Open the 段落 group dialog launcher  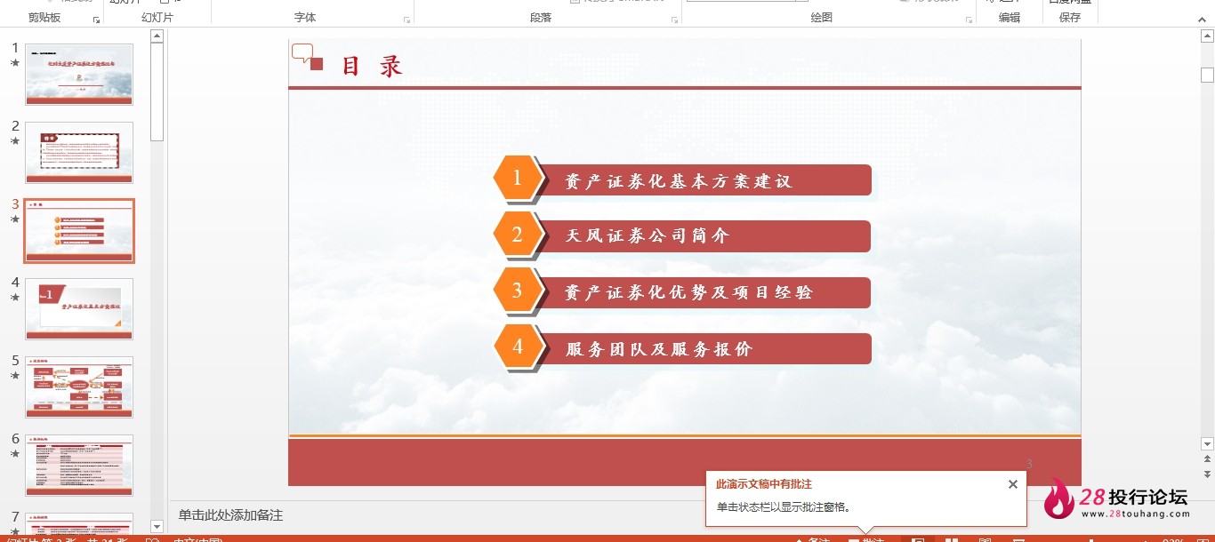click(674, 19)
